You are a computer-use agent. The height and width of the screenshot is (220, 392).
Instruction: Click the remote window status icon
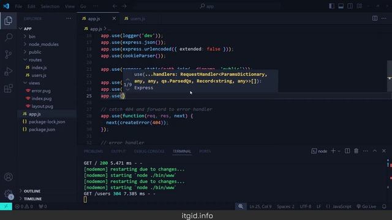6,207
